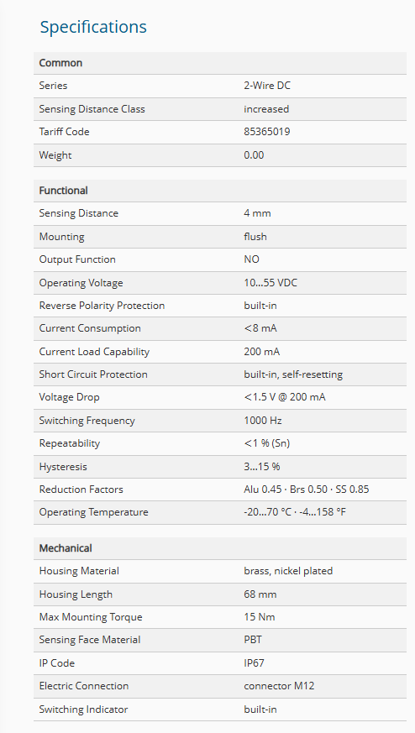This screenshot has width=415, height=733.
Task: Click the Series value 2-Wire DC
Action: (266, 86)
